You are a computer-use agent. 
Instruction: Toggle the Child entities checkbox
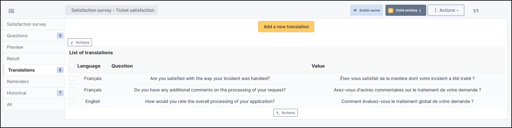[x=391, y=10]
